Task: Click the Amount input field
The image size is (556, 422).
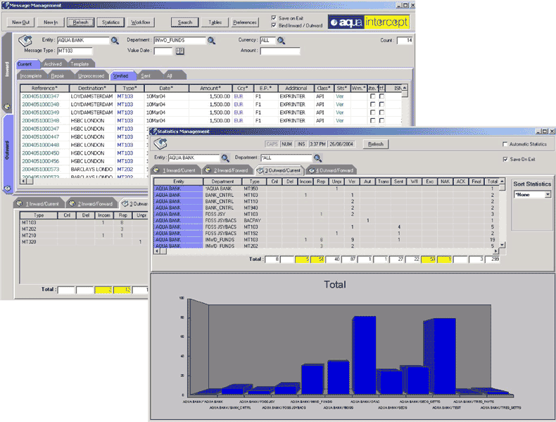Action: point(280,51)
